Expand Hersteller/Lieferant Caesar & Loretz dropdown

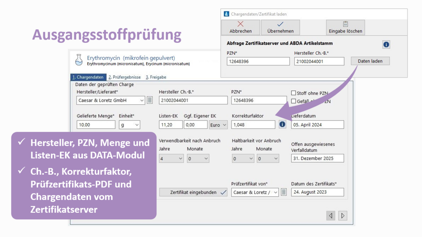pyautogui.click(x=142, y=101)
